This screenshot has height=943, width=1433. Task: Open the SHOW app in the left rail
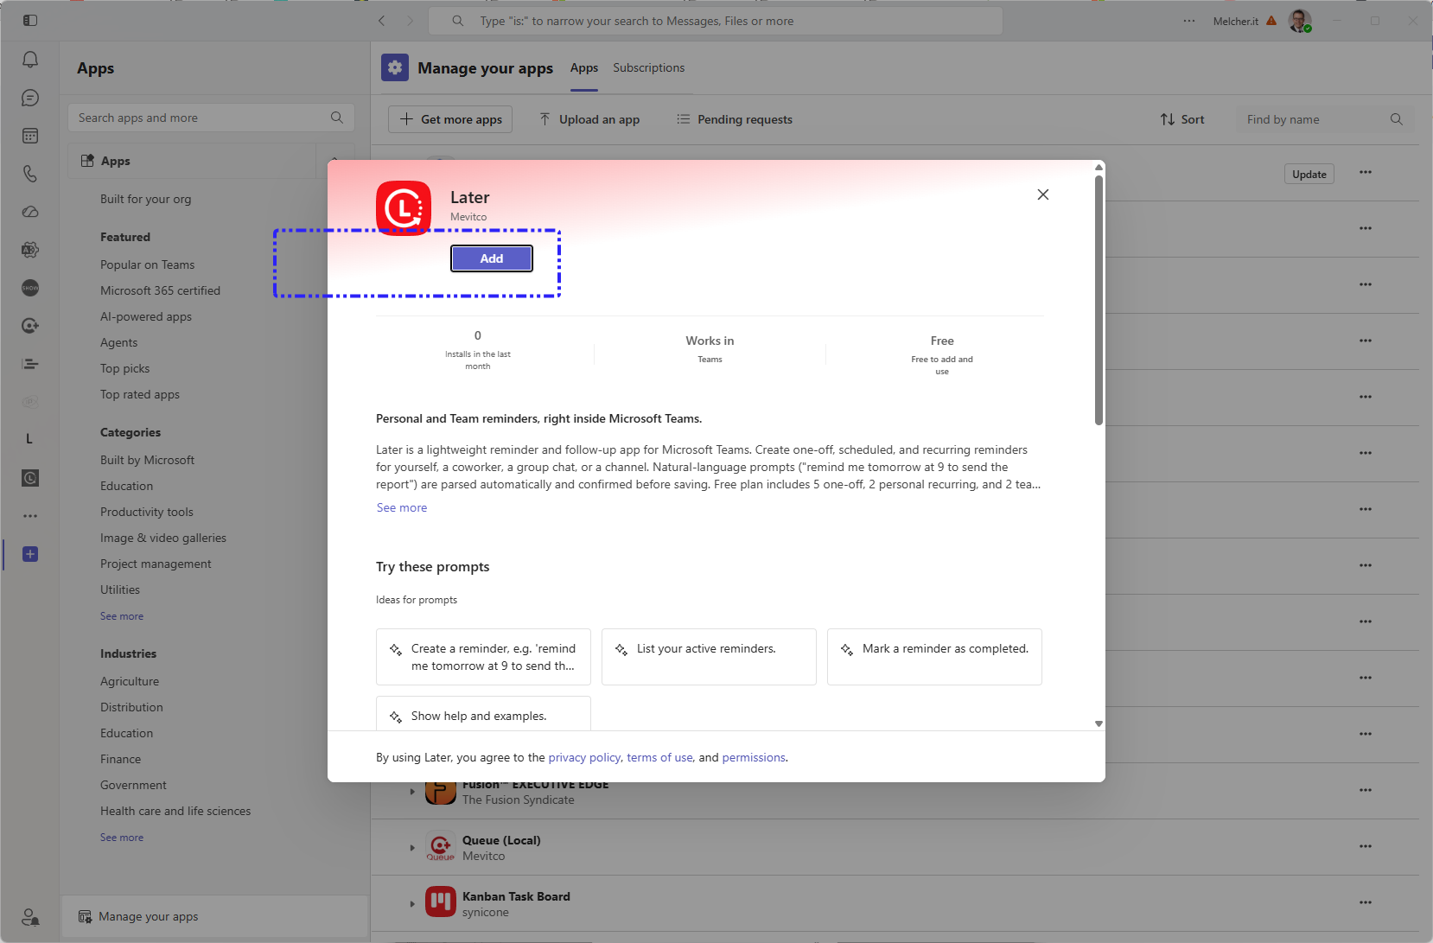click(x=30, y=288)
